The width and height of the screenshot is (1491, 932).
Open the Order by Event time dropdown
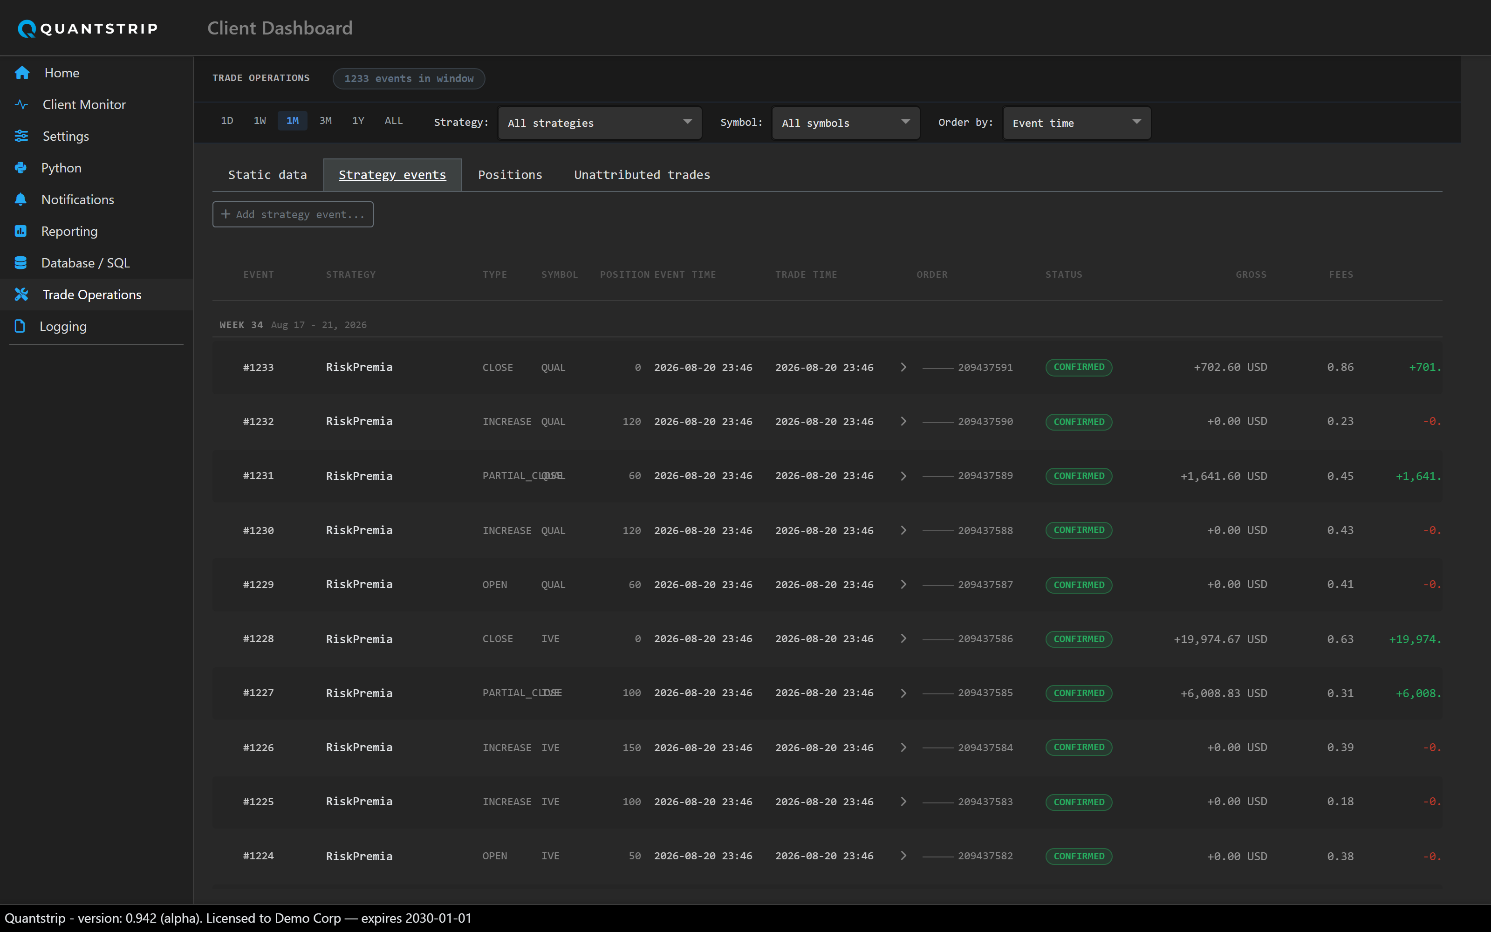coord(1076,123)
